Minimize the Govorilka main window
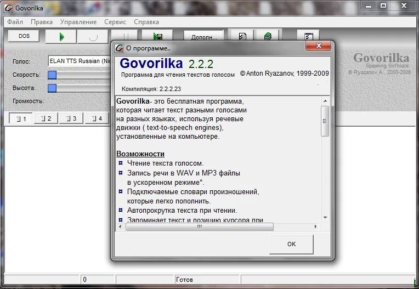Image resolution: width=419 pixels, height=289 pixels. click(369, 6)
